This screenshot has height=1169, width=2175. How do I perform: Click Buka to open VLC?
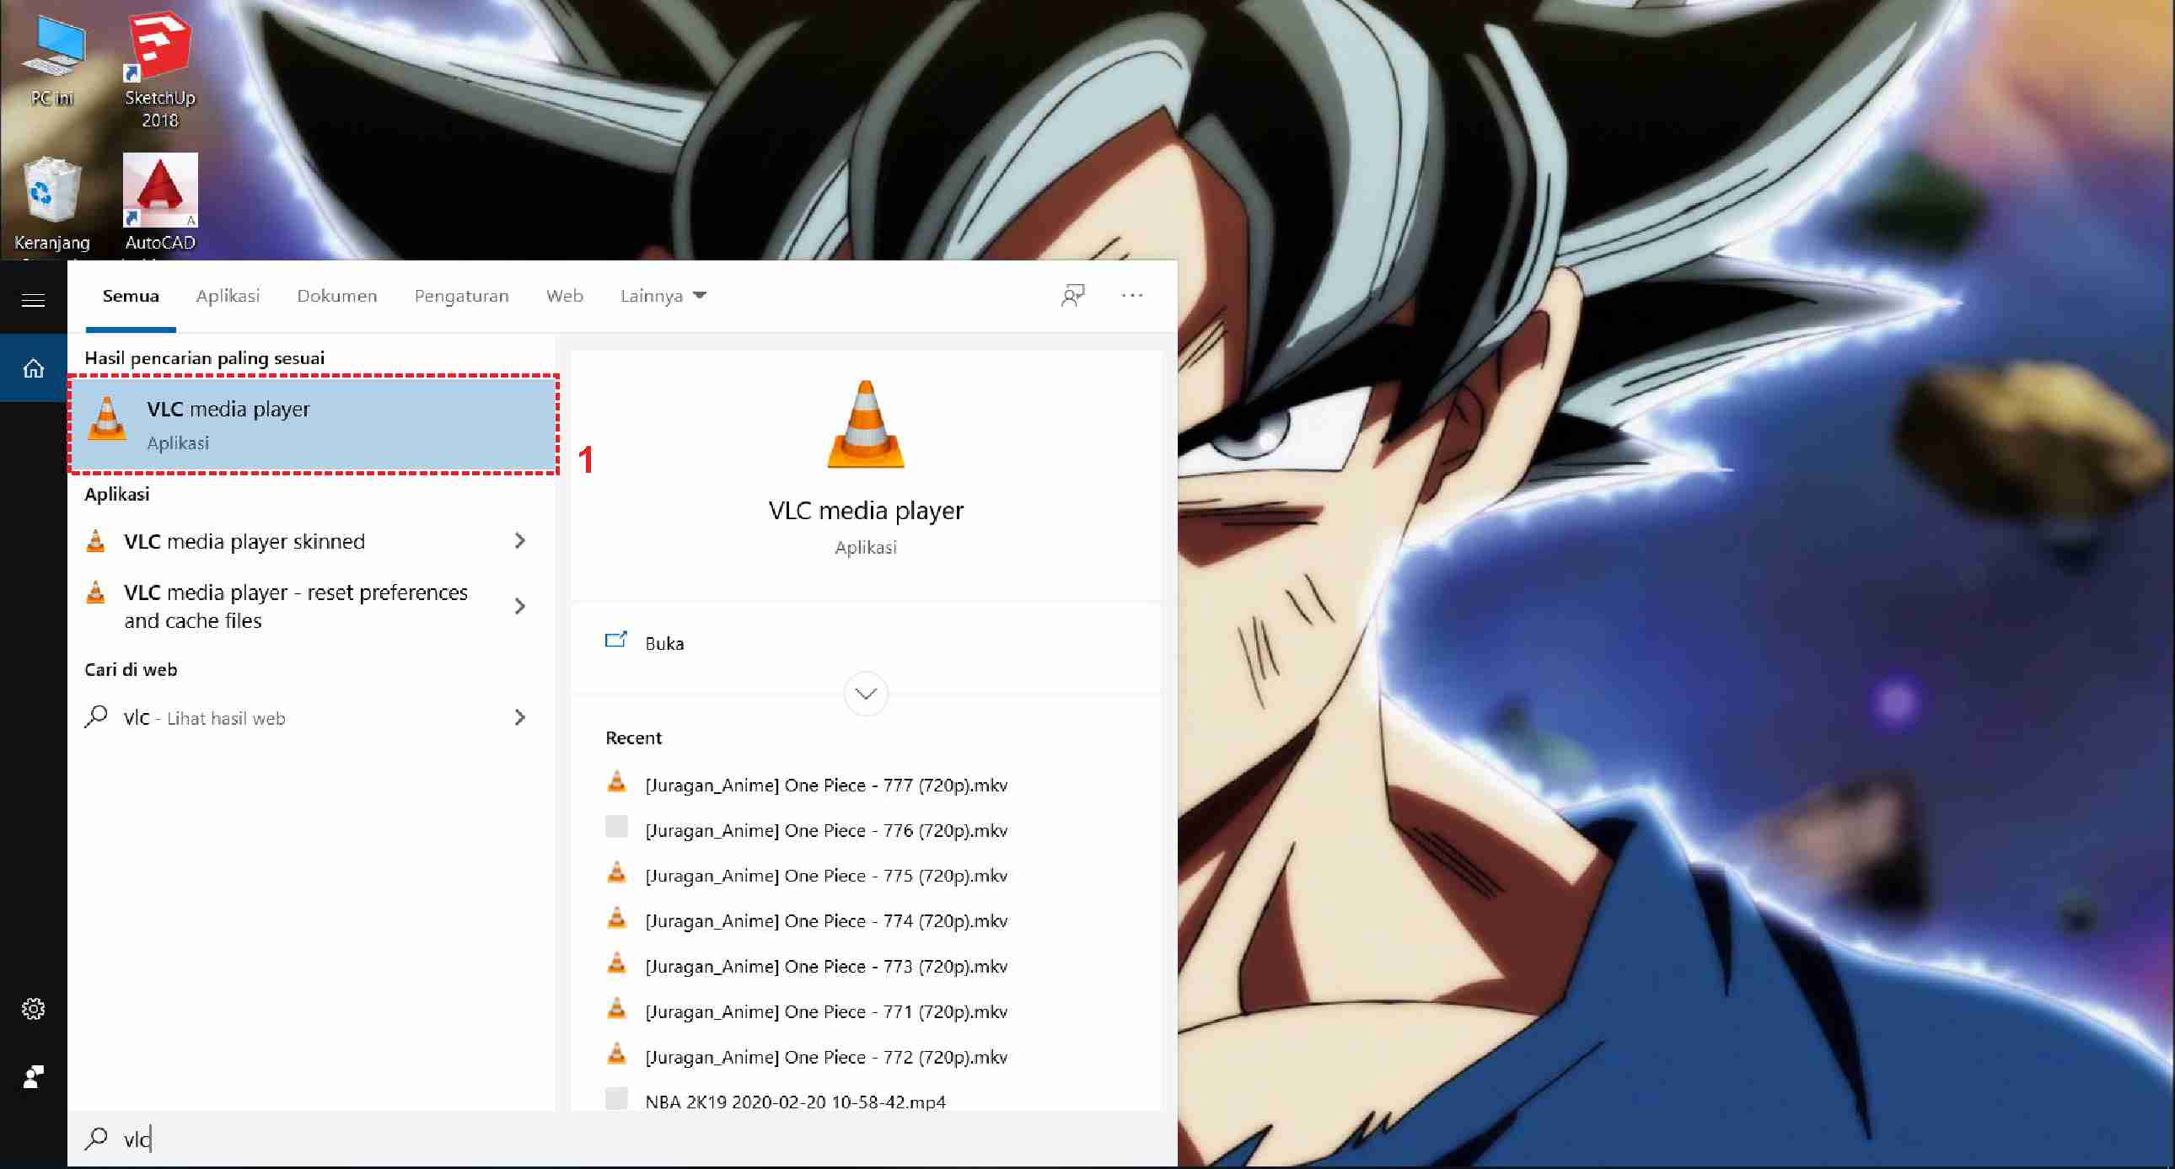coord(663,643)
